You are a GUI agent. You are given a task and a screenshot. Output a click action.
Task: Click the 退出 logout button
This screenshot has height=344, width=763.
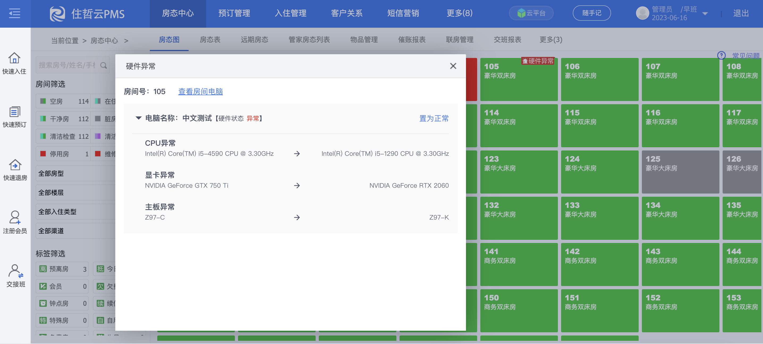pyautogui.click(x=740, y=13)
